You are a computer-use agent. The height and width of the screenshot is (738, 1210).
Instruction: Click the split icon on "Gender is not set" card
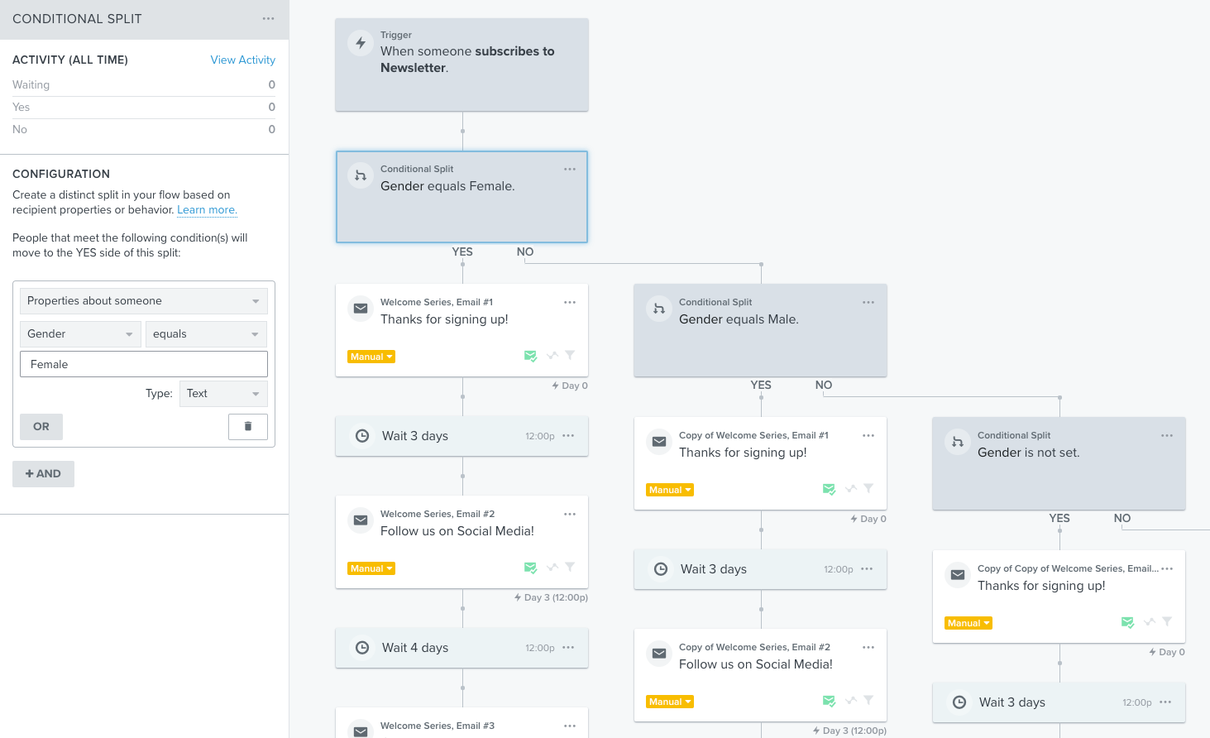(x=957, y=442)
